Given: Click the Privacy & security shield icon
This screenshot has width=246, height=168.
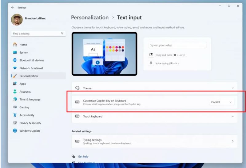Looking at the screenshot, I should pyautogui.click(x=14, y=123).
